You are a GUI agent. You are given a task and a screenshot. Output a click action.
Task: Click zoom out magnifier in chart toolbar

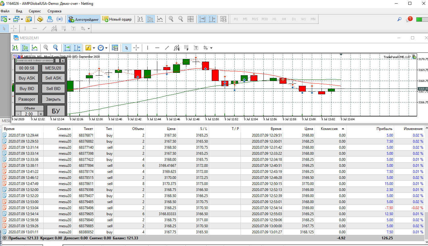[56, 48]
